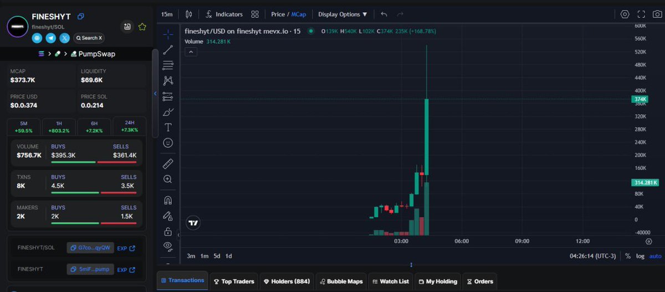The height and width of the screenshot is (292, 665).
Task: Open chart settings hexagon icon
Action: pos(625,14)
